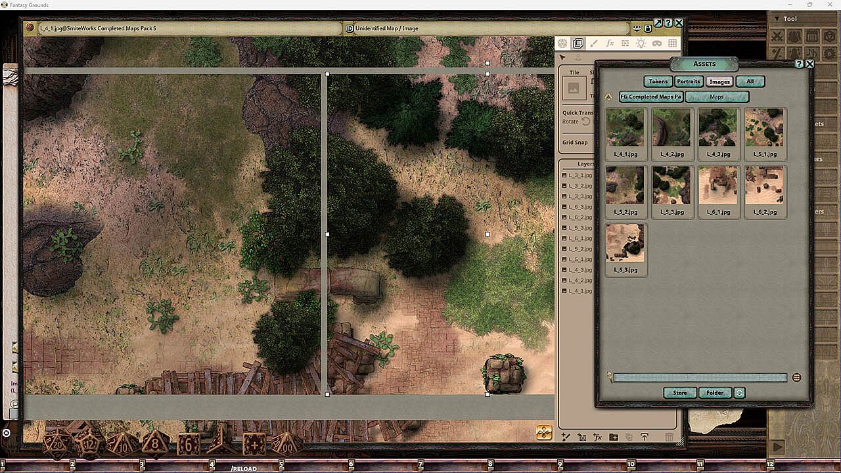
Task: Show All asset types
Action: pos(750,81)
